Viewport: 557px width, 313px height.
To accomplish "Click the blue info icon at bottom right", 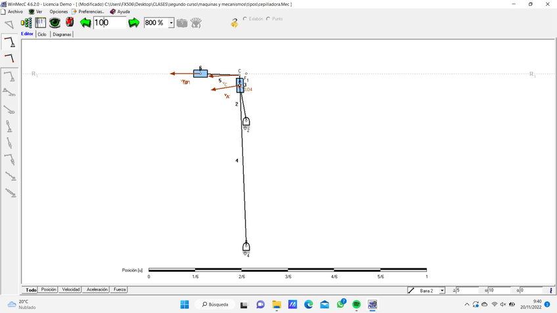I will [550, 290].
